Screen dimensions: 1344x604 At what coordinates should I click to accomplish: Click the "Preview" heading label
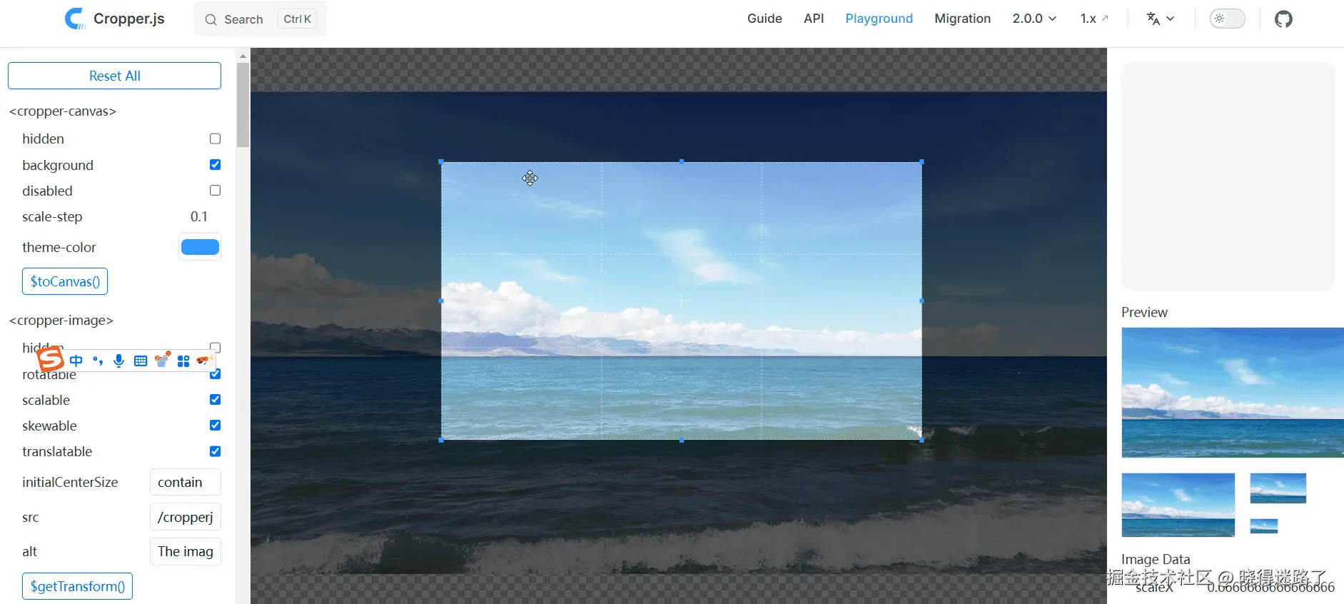click(x=1144, y=312)
